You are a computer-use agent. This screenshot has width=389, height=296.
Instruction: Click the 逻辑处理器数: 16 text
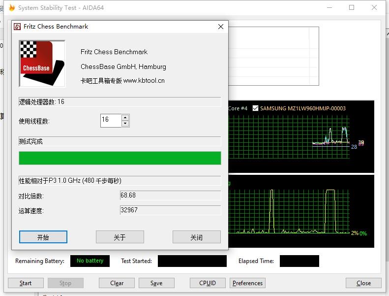pos(42,101)
